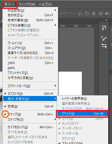Image resolution: width=112 pixels, height=144 pixels.
Task: Open the ヘルプ(H) menu
Action: click(45, 4)
